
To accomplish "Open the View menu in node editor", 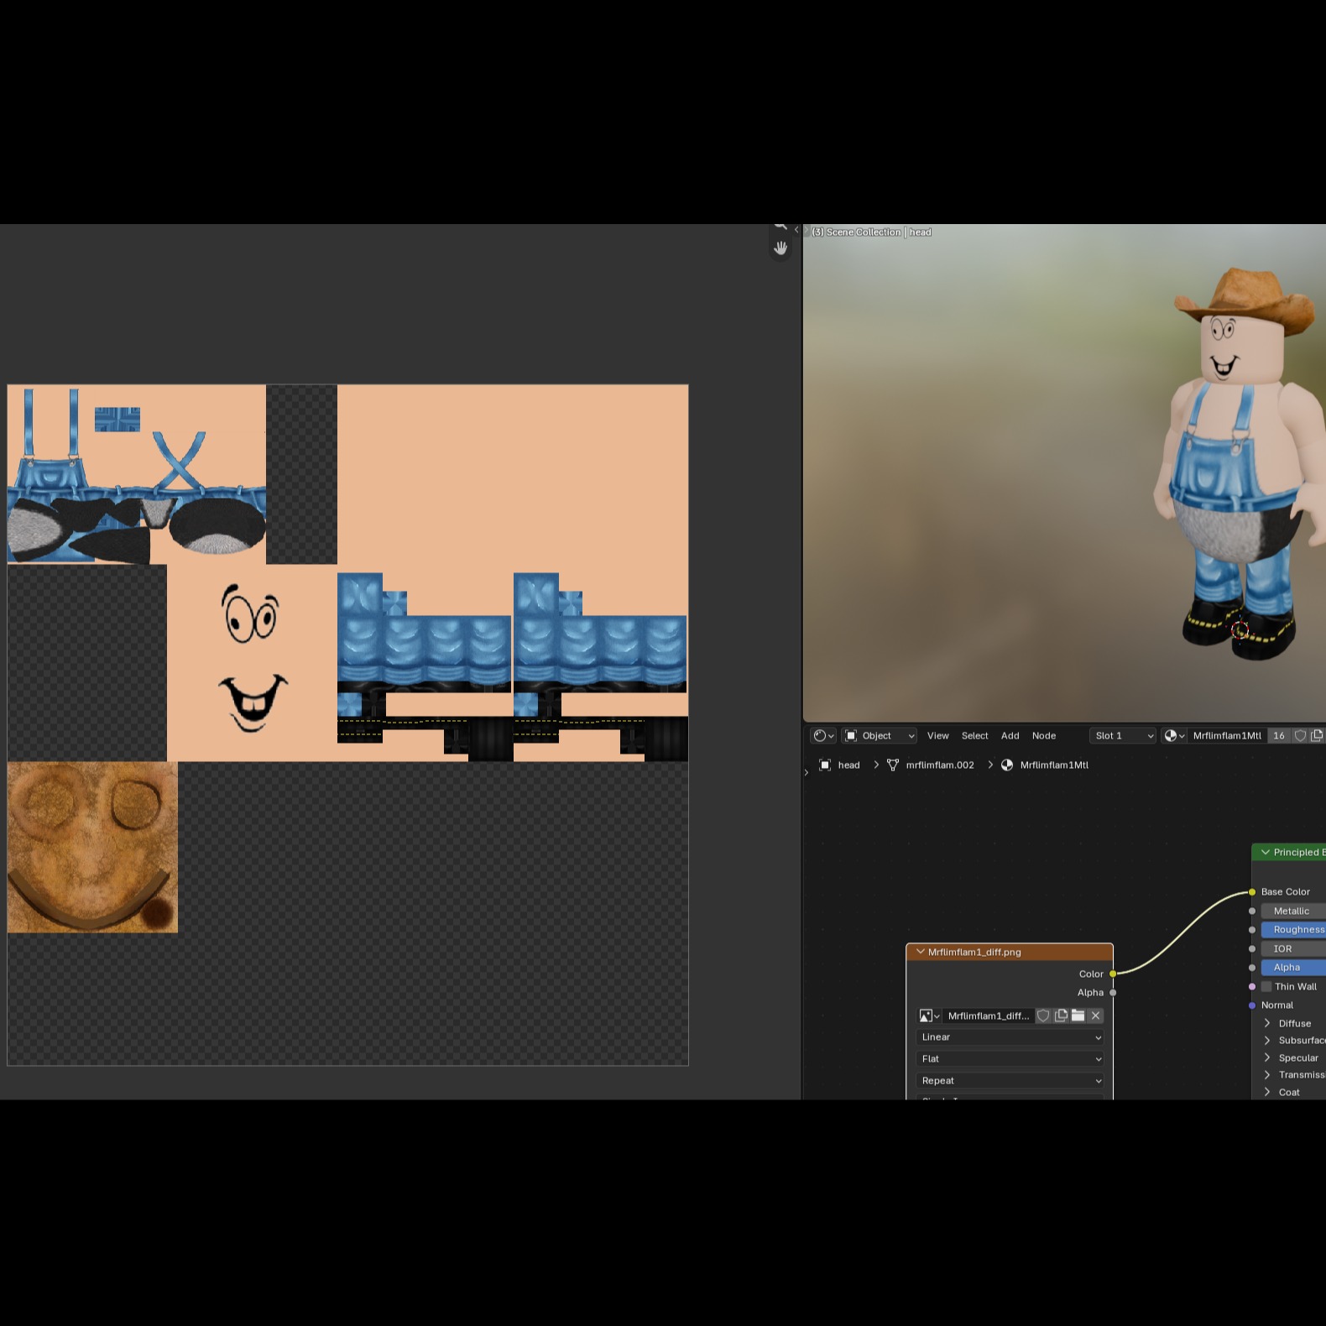I will point(937,736).
